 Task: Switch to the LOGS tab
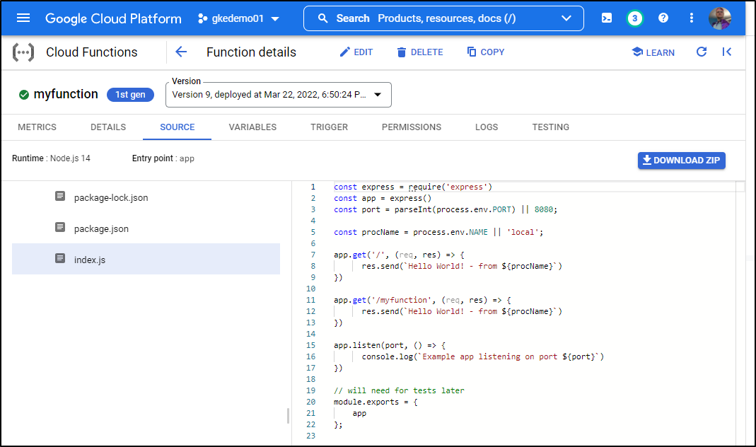(487, 127)
